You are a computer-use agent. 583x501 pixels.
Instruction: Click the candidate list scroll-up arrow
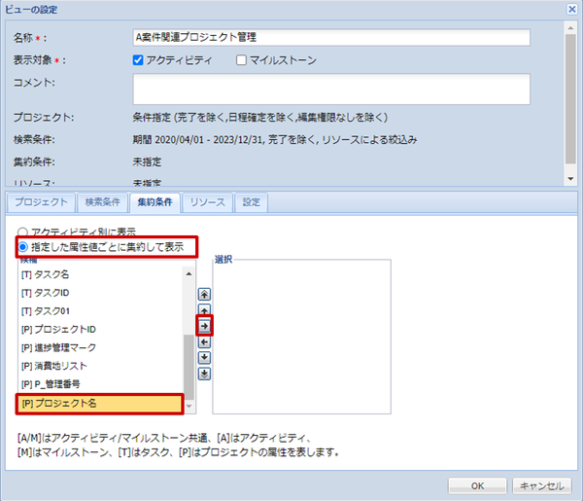coord(189,274)
